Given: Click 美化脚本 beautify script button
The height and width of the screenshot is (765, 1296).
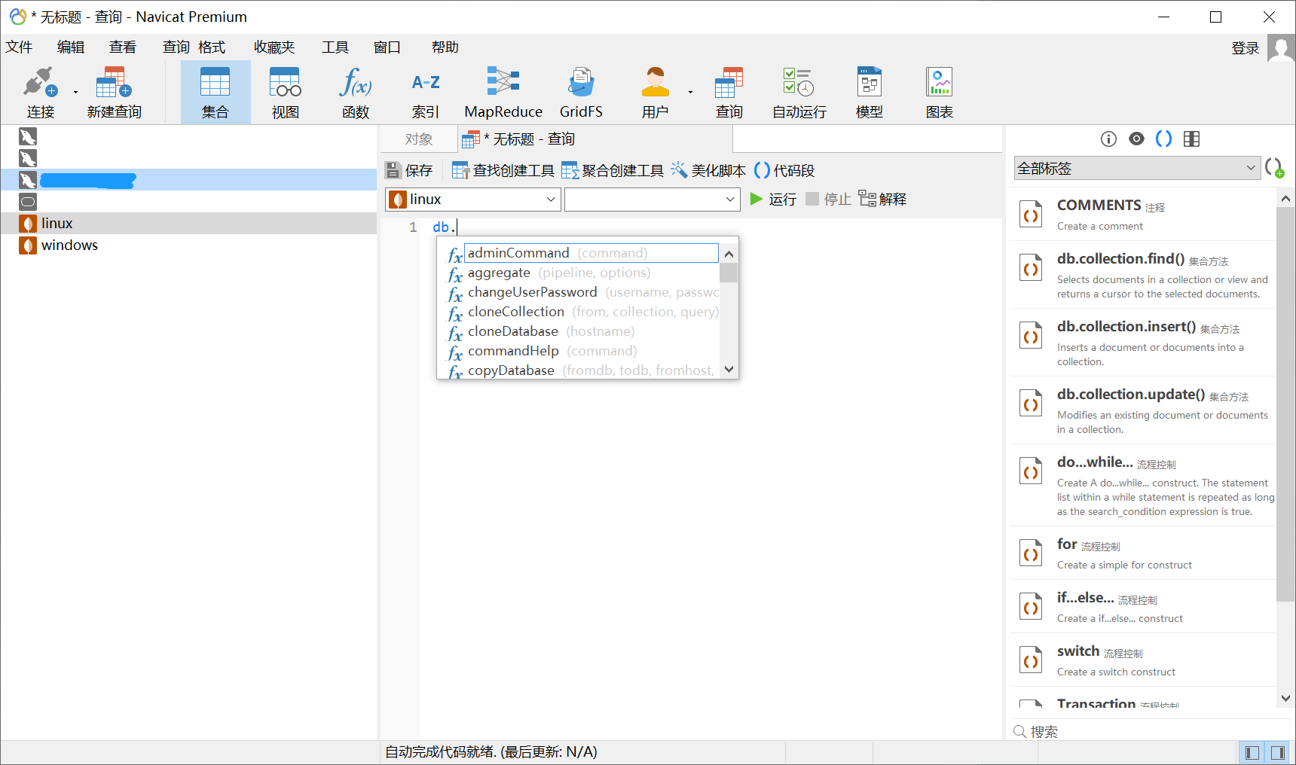Looking at the screenshot, I should [x=708, y=171].
